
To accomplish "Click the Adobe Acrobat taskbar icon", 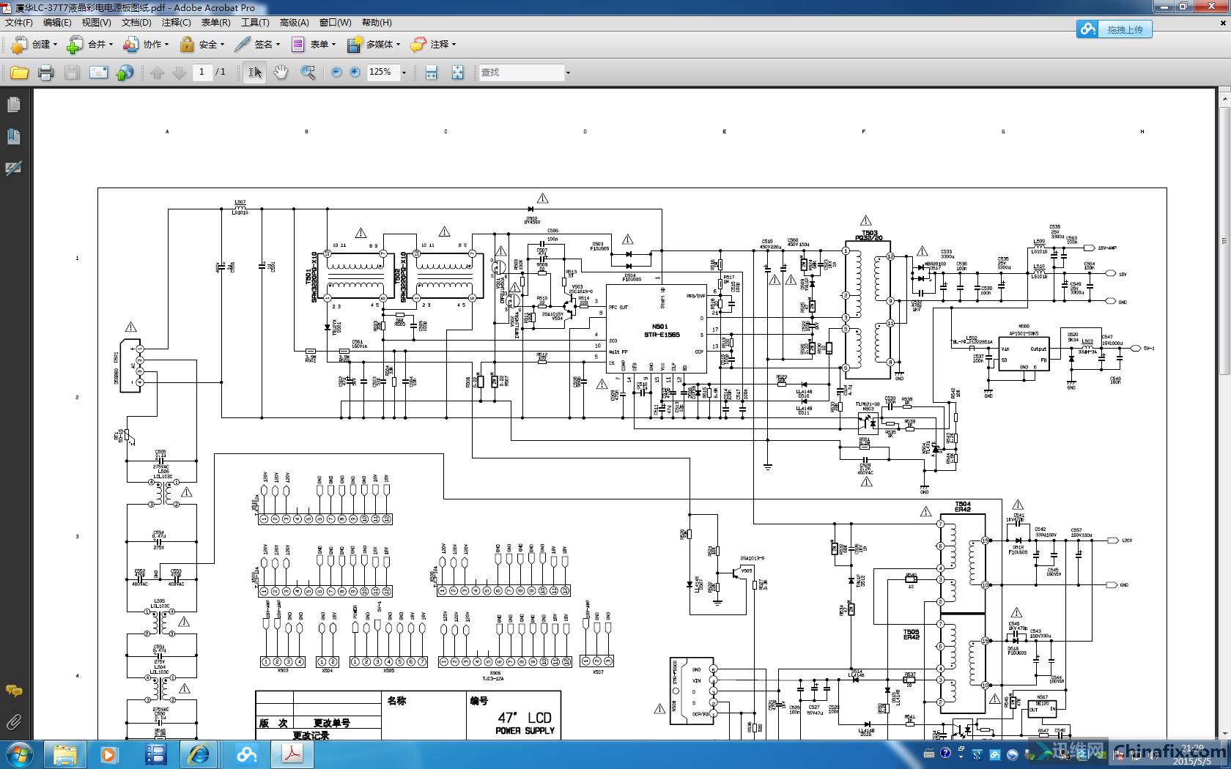I will click(x=293, y=754).
